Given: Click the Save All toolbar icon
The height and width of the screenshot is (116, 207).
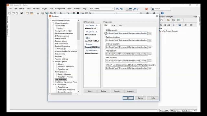Looking at the screenshot, I should [43, 13].
